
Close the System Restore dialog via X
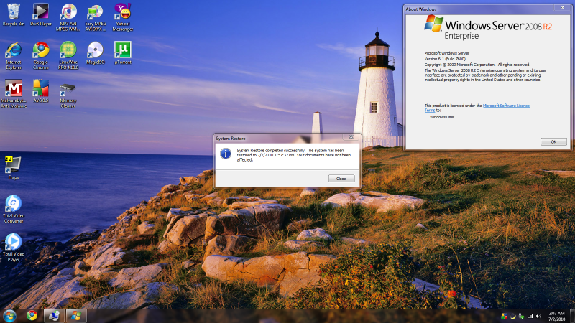(x=351, y=136)
